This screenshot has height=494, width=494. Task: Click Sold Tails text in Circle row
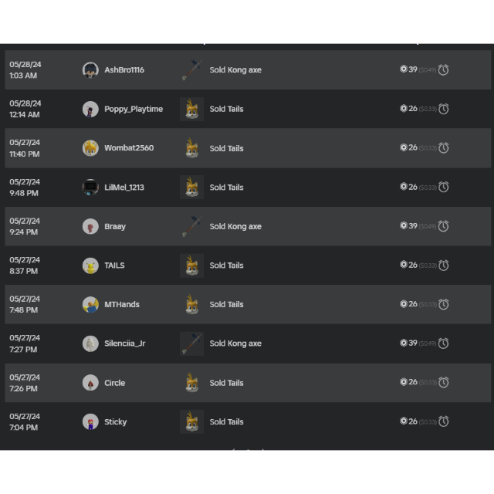[x=226, y=383]
